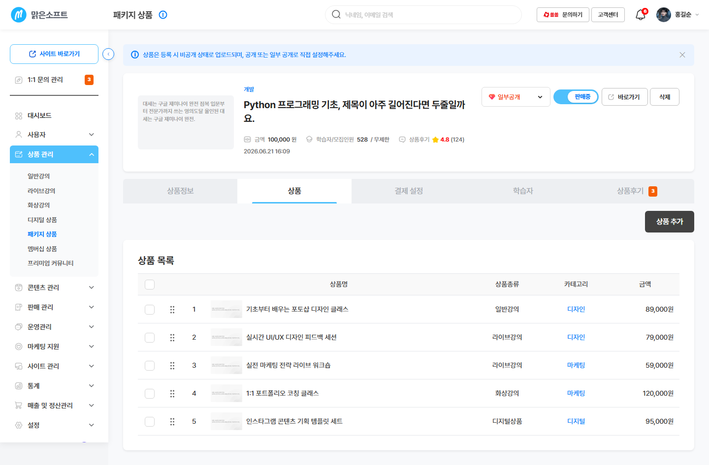The width and height of the screenshot is (709, 465).
Task: Click the 통계 chart icon
Action: pos(19,386)
